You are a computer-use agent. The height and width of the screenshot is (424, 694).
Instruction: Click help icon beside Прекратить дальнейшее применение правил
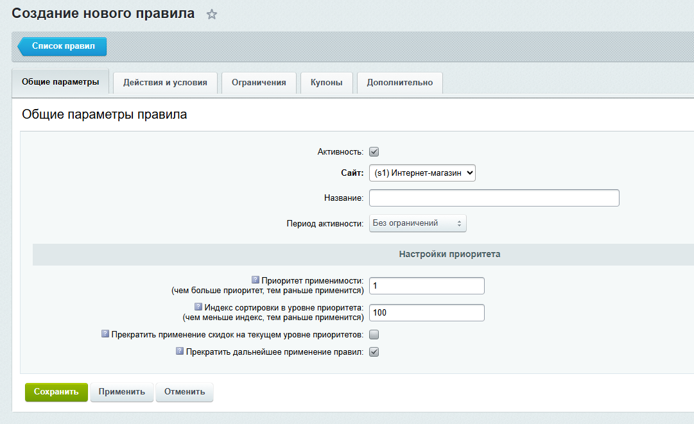coord(178,351)
